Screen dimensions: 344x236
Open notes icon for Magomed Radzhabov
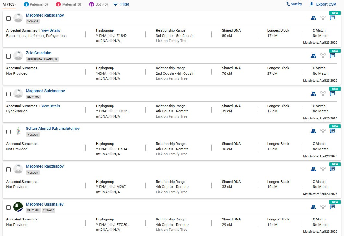click(x=332, y=169)
